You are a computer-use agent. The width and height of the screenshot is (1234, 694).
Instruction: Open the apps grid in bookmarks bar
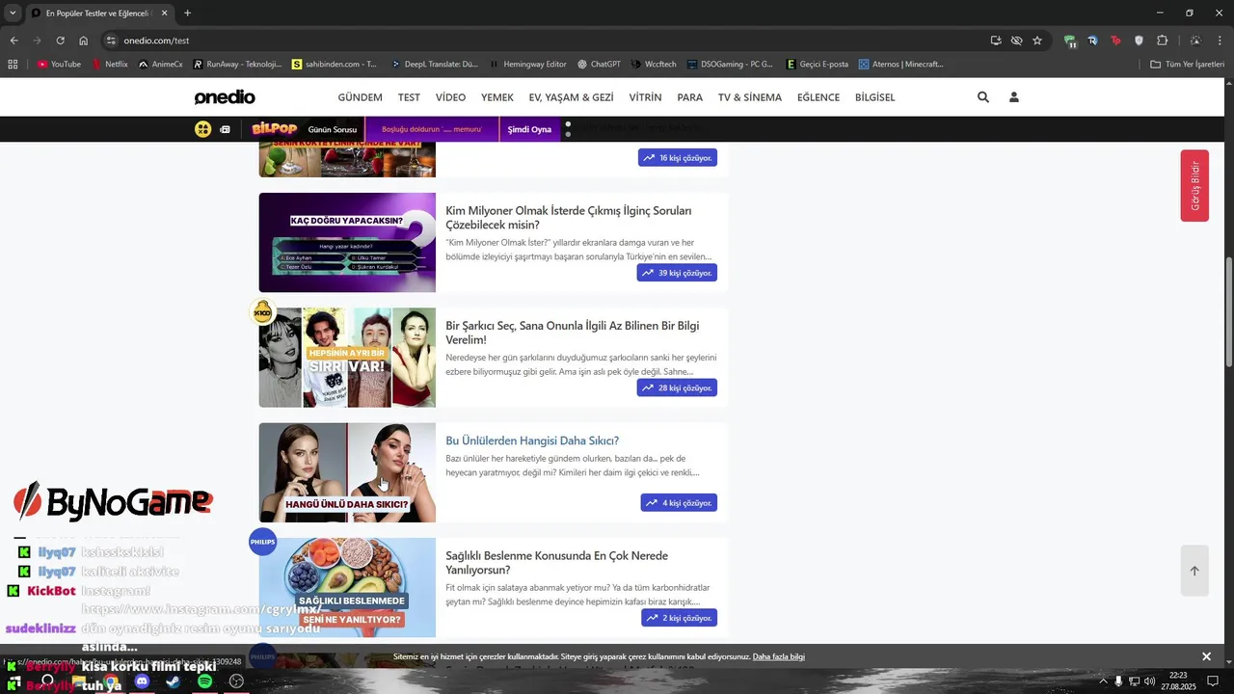pos(13,65)
